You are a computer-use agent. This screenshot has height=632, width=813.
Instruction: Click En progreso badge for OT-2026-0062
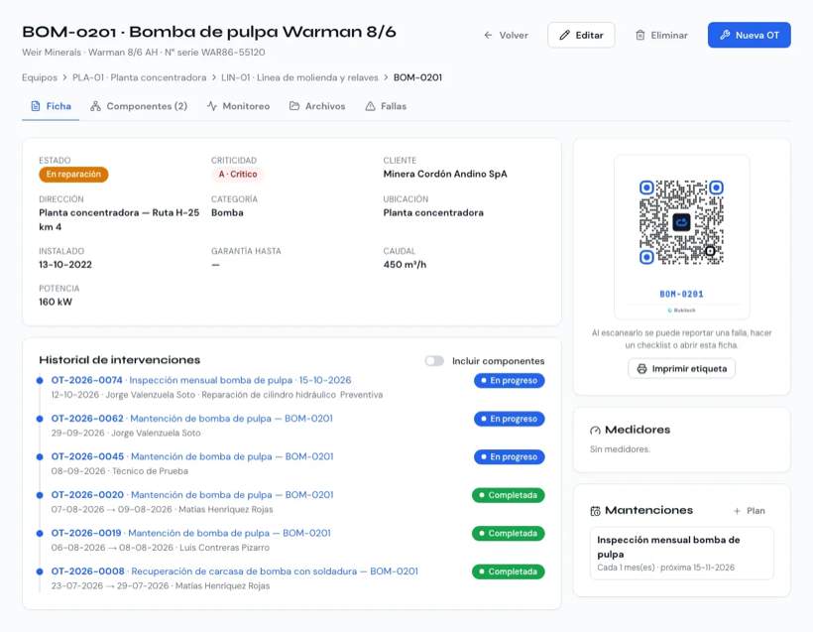(x=510, y=419)
